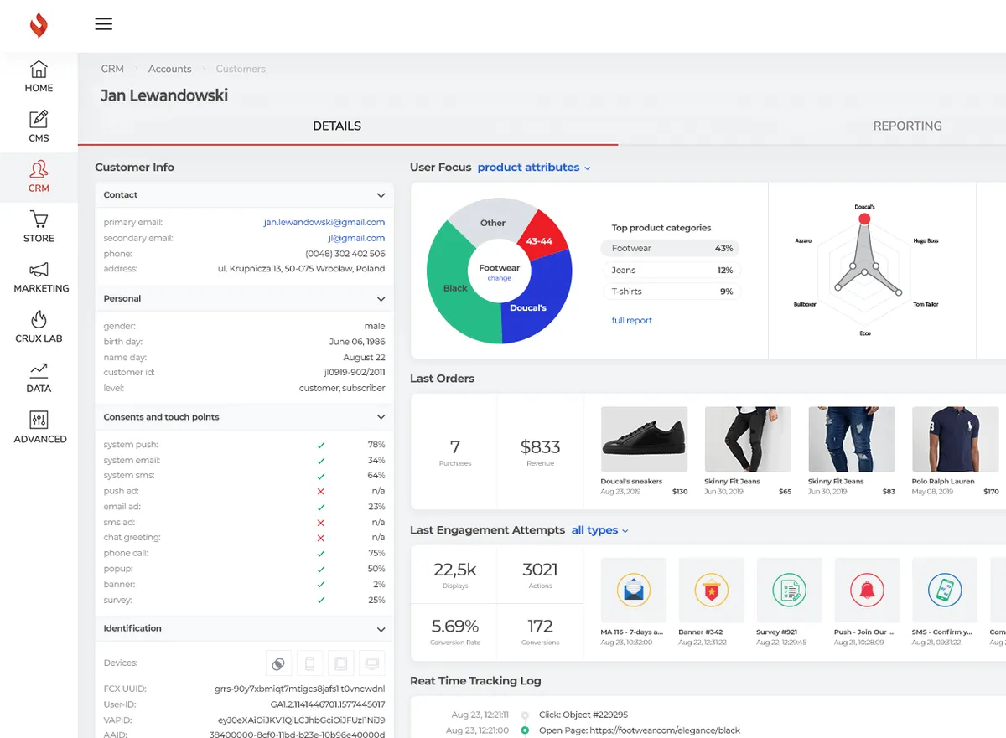Viewport: 1006px width, 738px height.
Task: Open the DATA section
Action: 39,378
